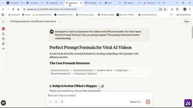The height and width of the screenshot is (108, 193).
Task: Expand the Sonnet 4.5 model selector
Action: [136, 102]
